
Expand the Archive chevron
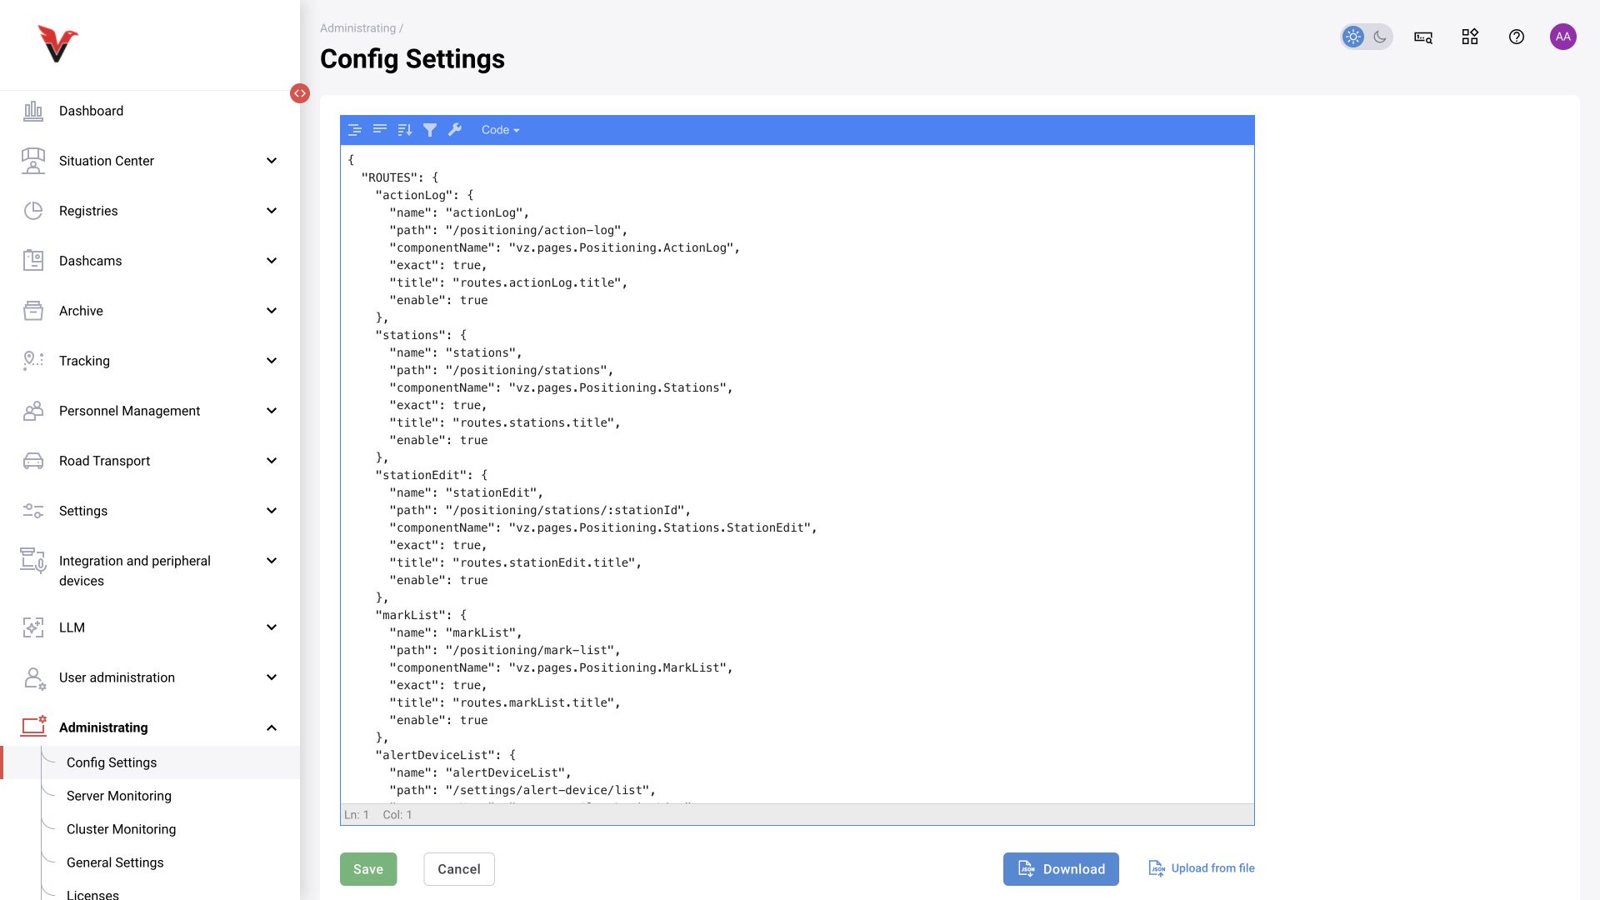(272, 311)
